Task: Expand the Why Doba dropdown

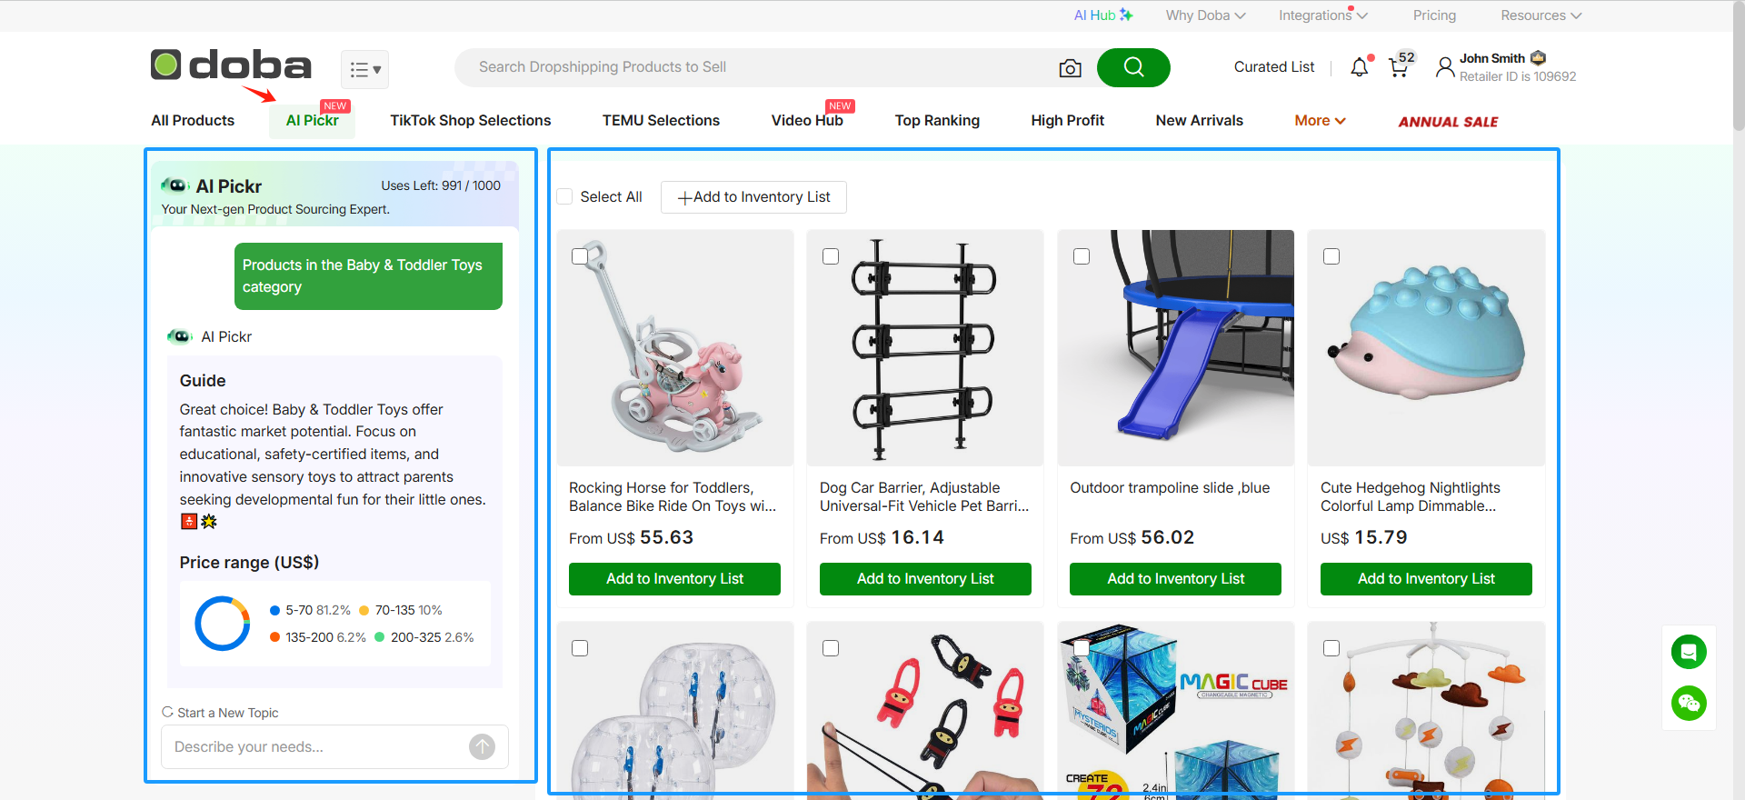Action: point(1206,15)
